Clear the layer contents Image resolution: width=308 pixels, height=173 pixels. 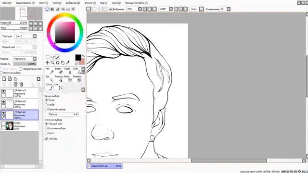[15, 85]
